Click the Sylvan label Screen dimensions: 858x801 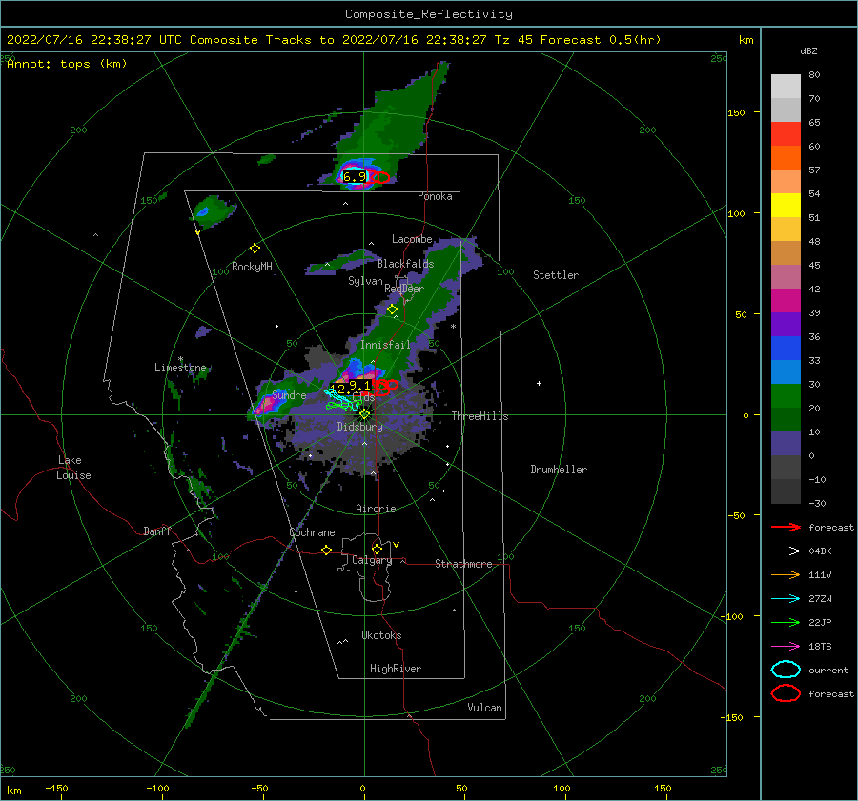tap(365, 281)
